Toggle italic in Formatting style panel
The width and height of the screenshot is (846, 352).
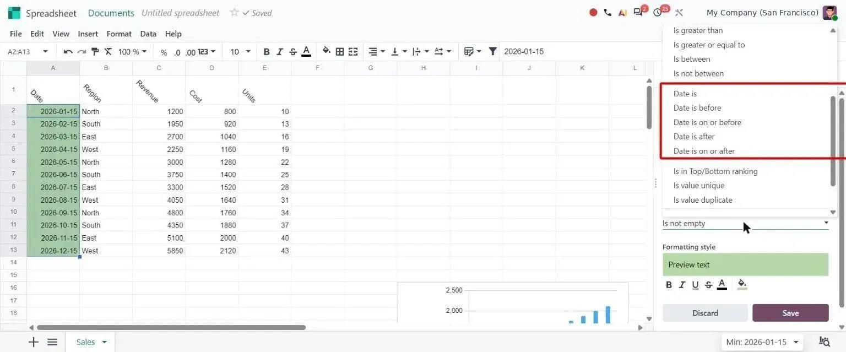682,285
